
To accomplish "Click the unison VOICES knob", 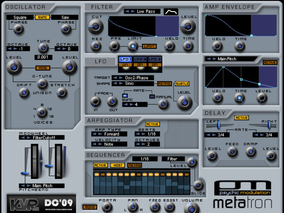I will (x=42, y=113).
